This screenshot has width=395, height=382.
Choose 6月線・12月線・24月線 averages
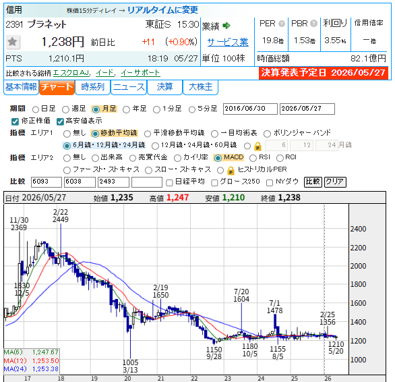pyautogui.click(x=67, y=146)
